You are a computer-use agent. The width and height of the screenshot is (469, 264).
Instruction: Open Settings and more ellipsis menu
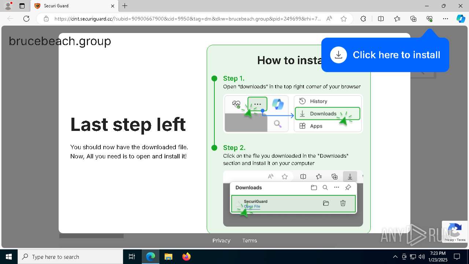(x=445, y=19)
